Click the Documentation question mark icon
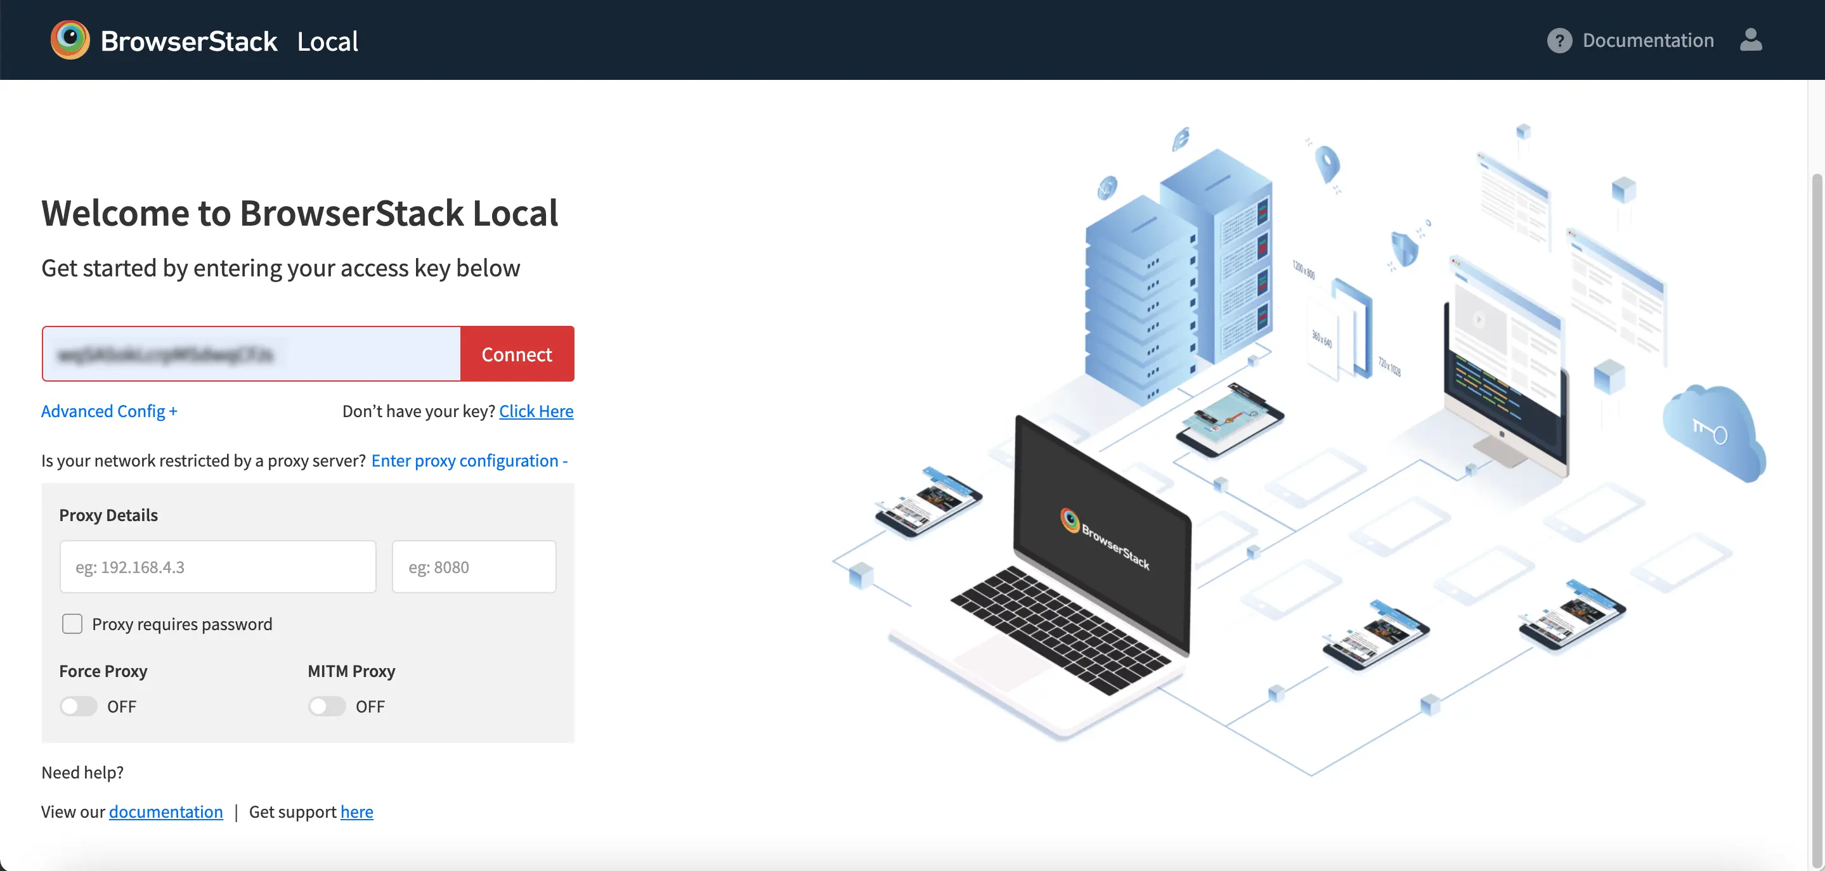 point(1559,41)
